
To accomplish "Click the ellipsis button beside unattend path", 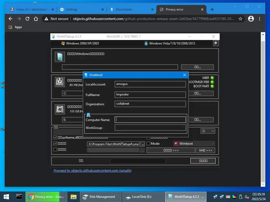I will pos(143,144).
